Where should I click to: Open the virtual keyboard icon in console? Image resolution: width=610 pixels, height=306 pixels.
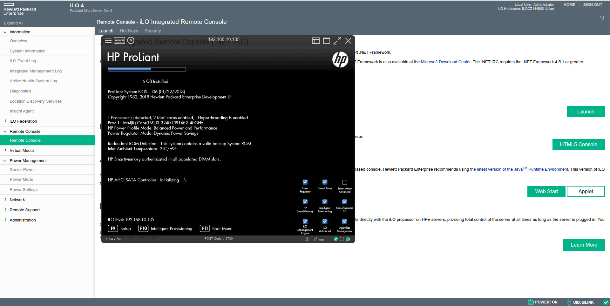pos(119,40)
